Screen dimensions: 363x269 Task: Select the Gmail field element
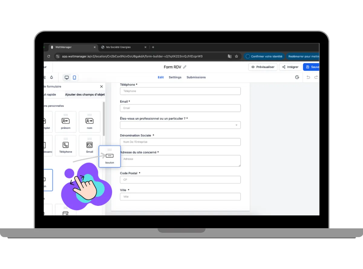(x=90, y=146)
